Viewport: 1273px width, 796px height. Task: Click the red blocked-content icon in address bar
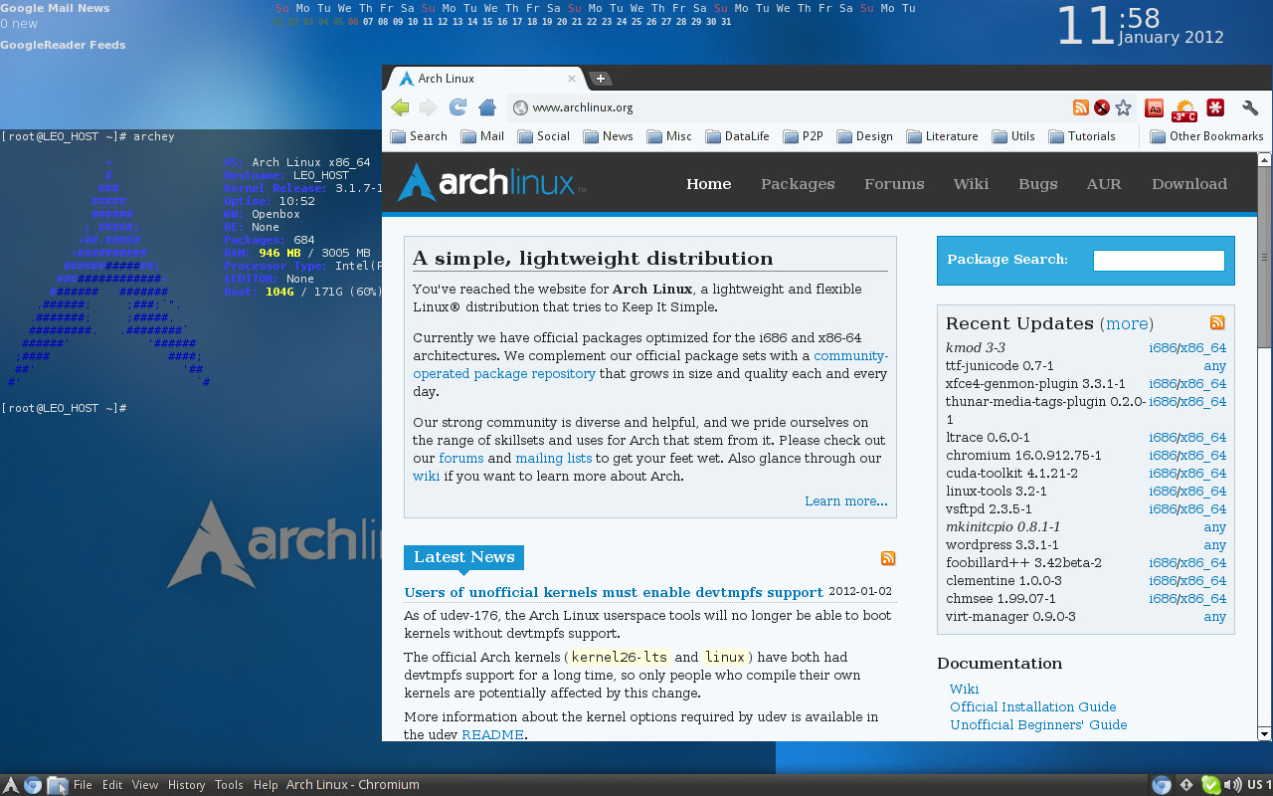(1101, 107)
